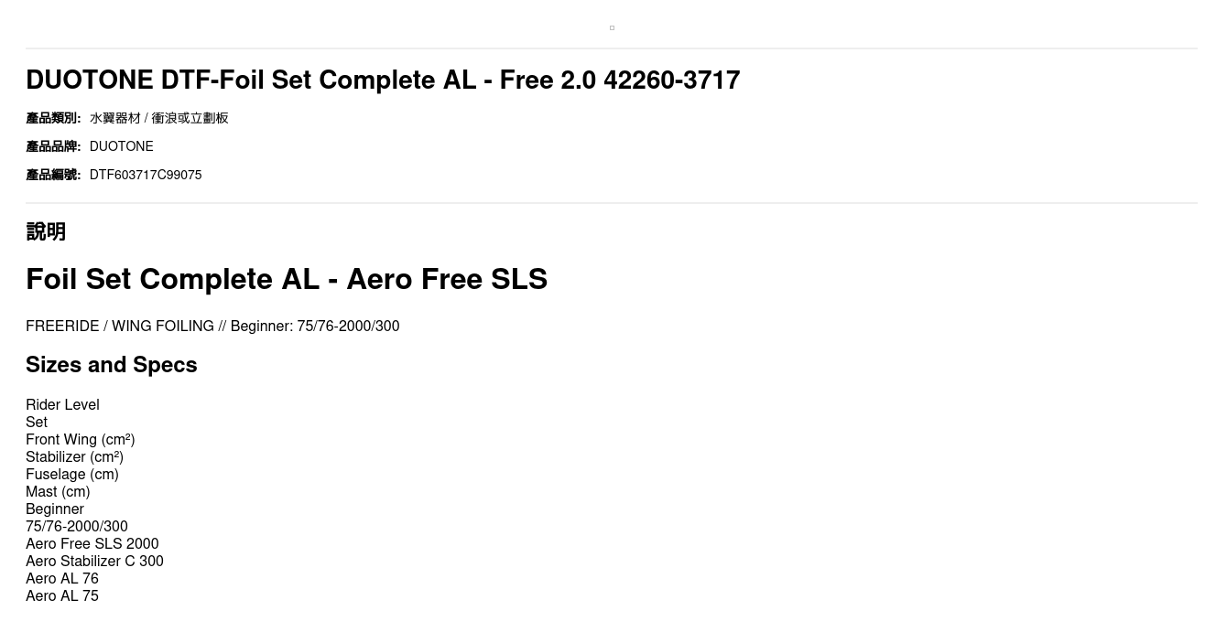Image resolution: width=1216 pixels, height=632 pixels.
Task: Open the 水翼器材 product category text
Action: pyautogui.click(x=115, y=118)
